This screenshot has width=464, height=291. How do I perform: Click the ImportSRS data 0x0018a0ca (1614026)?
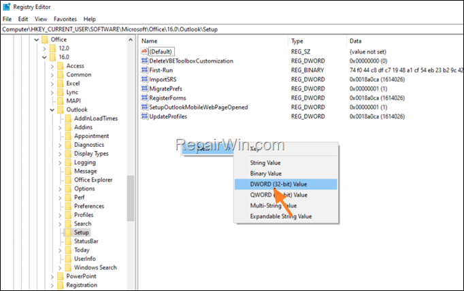click(377, 80)
